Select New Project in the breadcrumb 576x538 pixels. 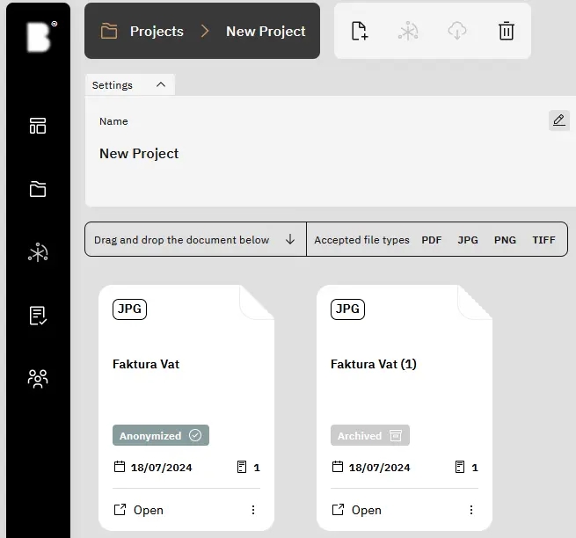click(266, 31)
